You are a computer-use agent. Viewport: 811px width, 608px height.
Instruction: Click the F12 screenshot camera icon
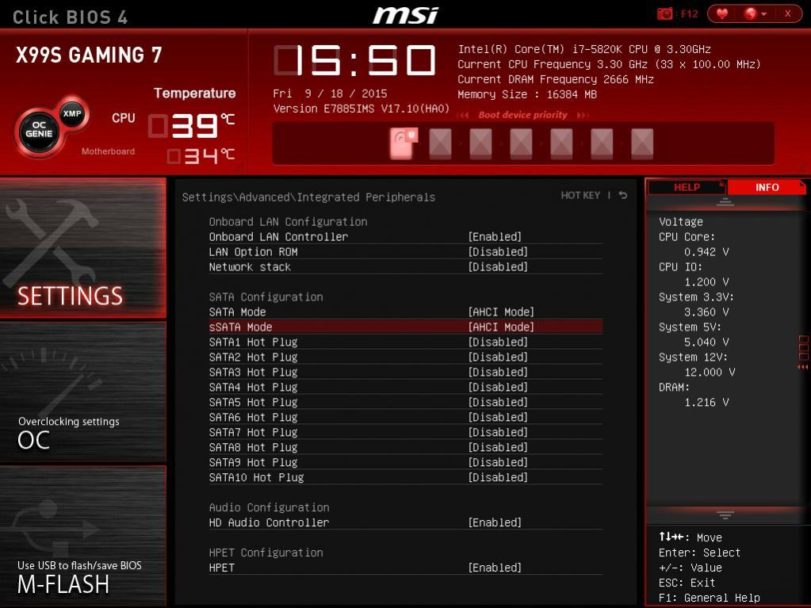(x=664, y=14)
